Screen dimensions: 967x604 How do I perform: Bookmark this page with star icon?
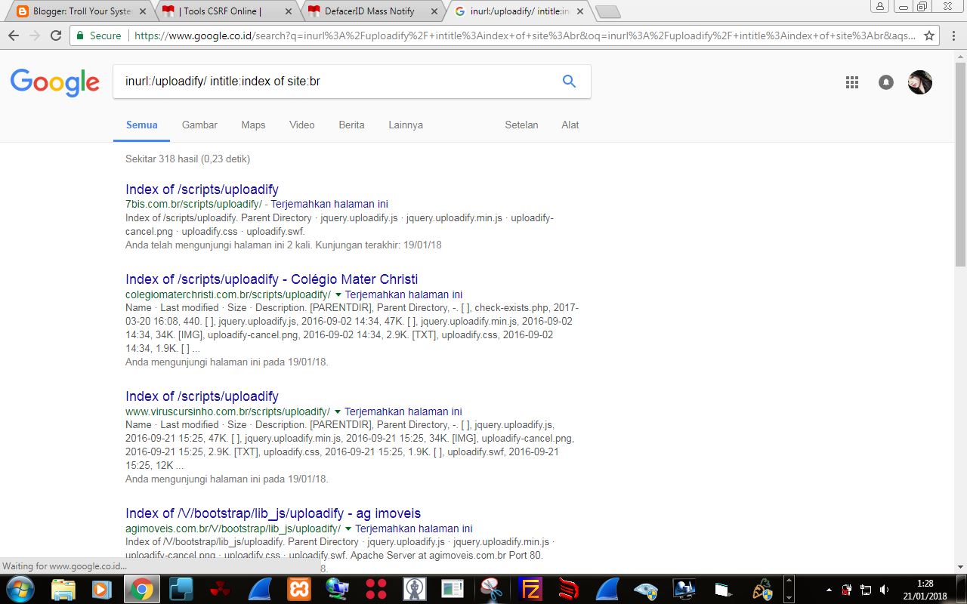tap(929, 35)
